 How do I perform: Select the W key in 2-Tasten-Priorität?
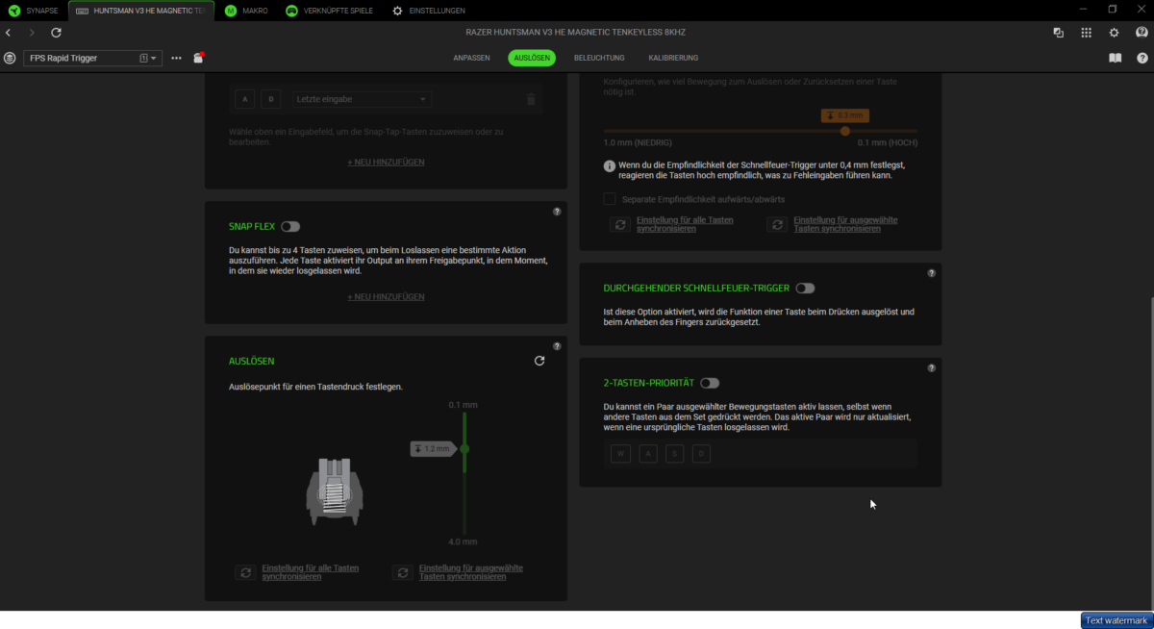coord(620,453)
